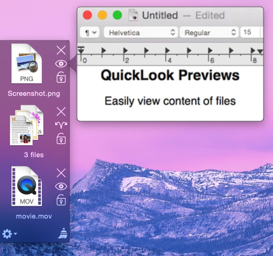Click the tab stop at ruler mark 2
This screenshot has height=256, width=273.
[x=125, y=50]
